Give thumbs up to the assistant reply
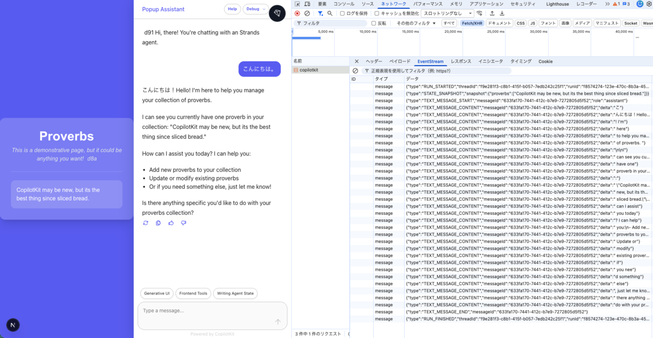653x338 pixels. 171,223
